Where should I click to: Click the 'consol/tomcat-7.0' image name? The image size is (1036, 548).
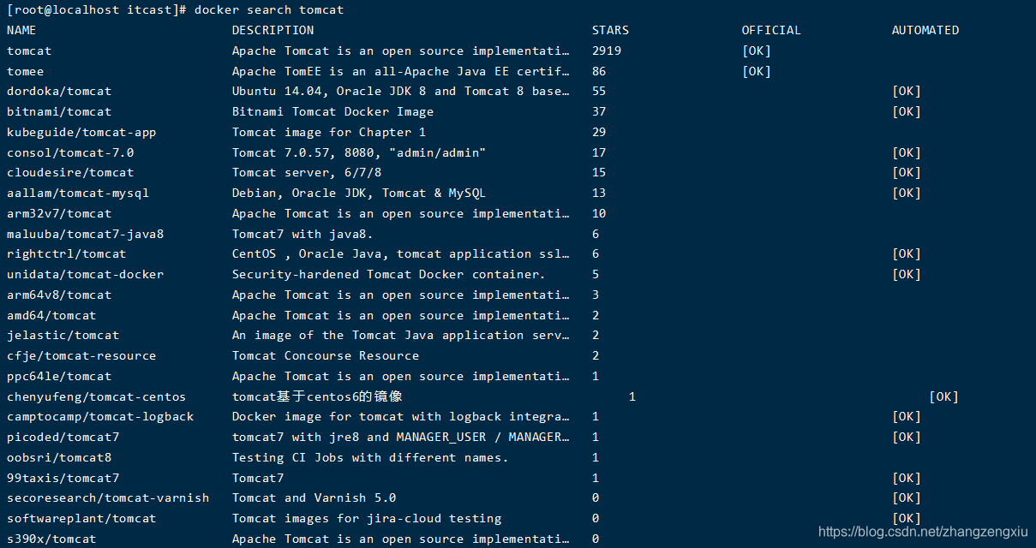70,152
